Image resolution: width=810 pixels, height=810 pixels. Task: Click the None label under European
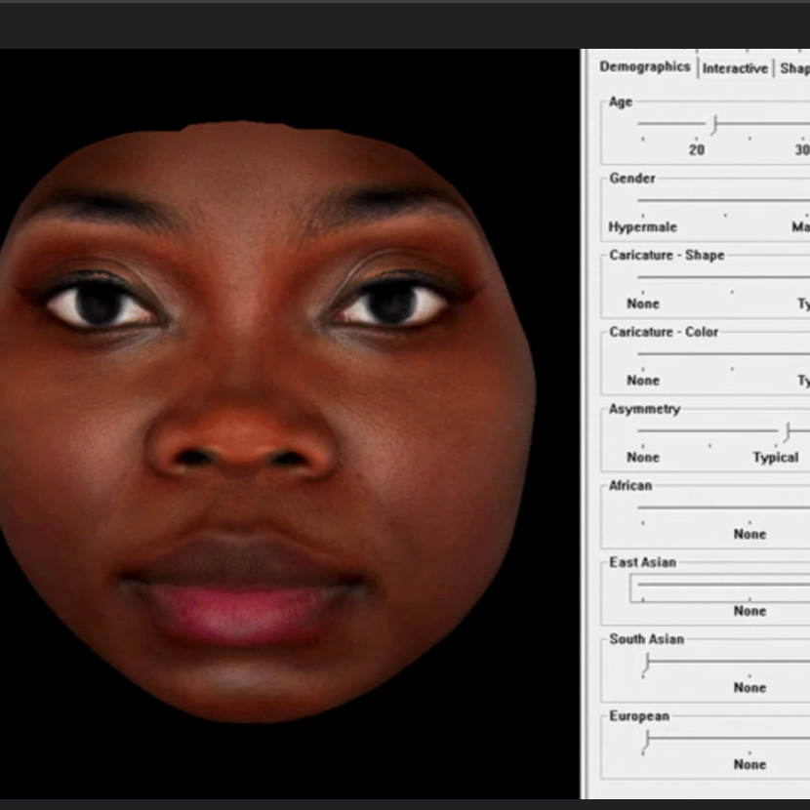click(749, 764)
